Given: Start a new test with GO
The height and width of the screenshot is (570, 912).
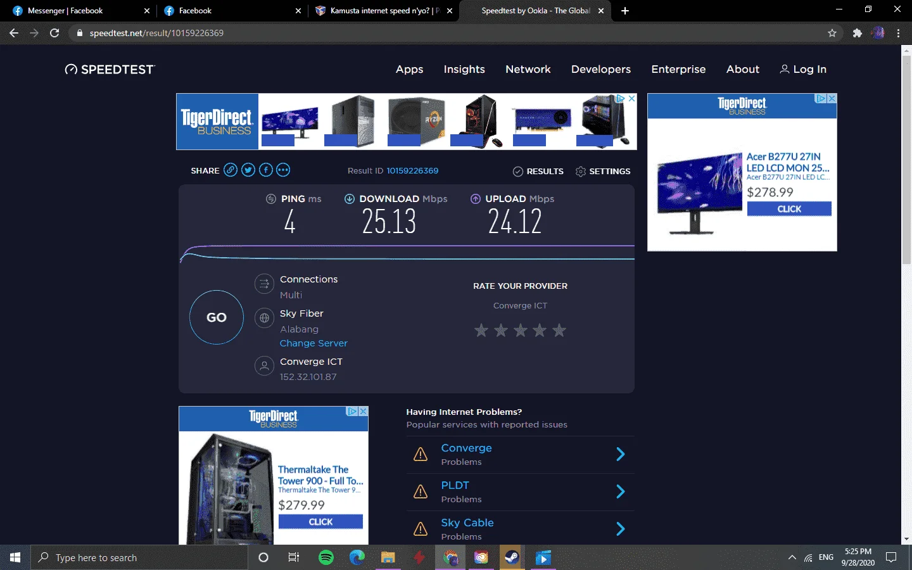Looking at the screenshot, I should [x=217, y=317].
